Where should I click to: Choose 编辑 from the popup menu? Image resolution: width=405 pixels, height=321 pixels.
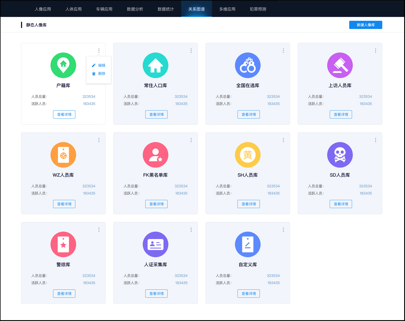[99, 65]
